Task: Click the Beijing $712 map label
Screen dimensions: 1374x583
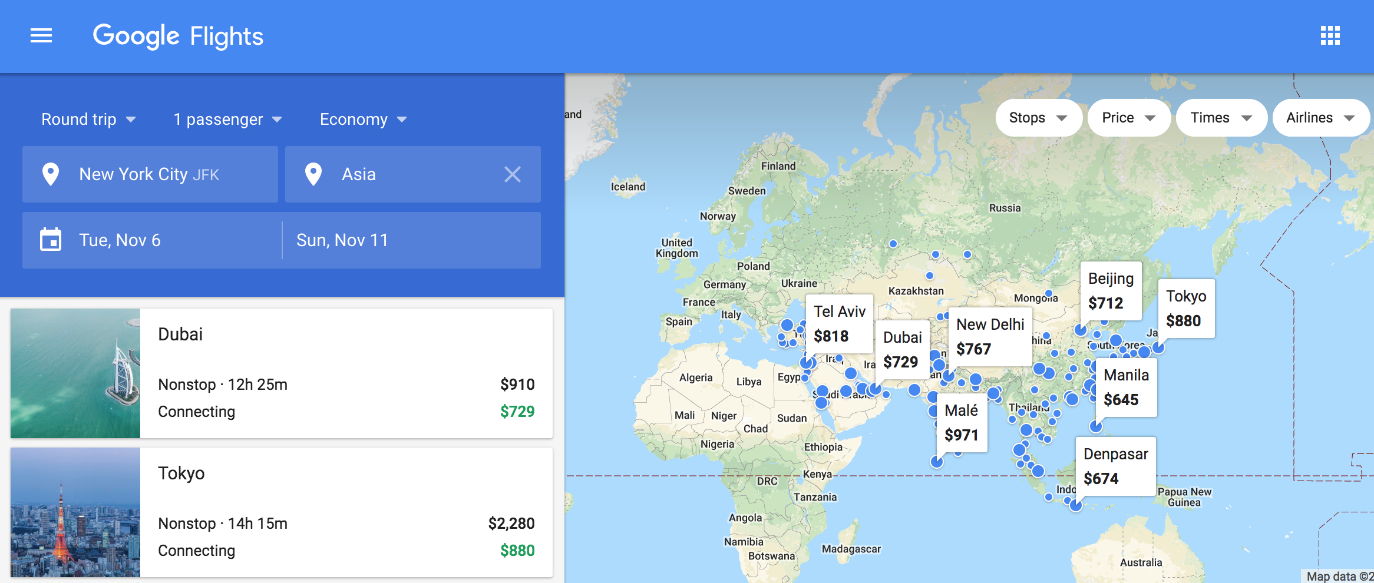Action: 1111,291
